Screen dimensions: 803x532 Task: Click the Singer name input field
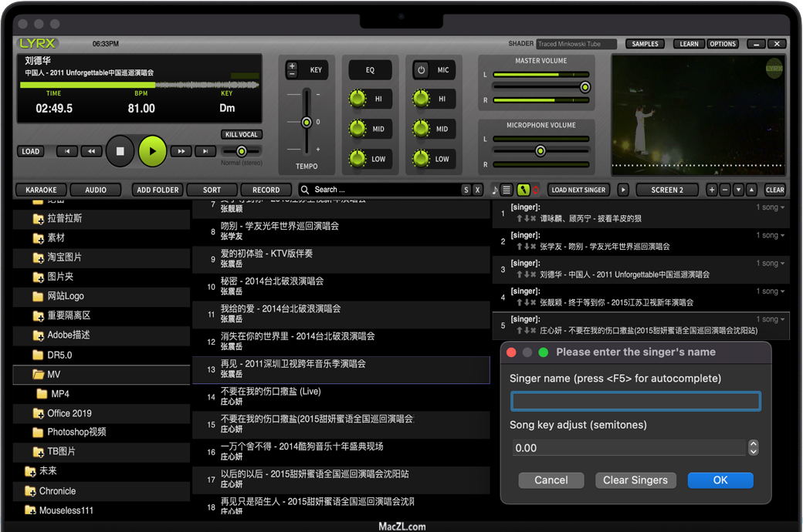635,401
